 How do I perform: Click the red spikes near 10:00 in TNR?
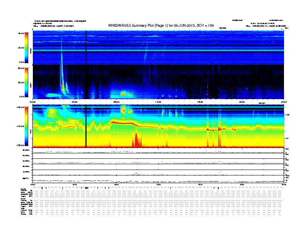click(x=137, y=140)
